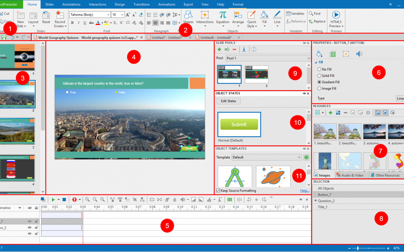Screen dimensions: 404x252
Task: Open the Template Default dropdown
Action: tap(266, 158)
